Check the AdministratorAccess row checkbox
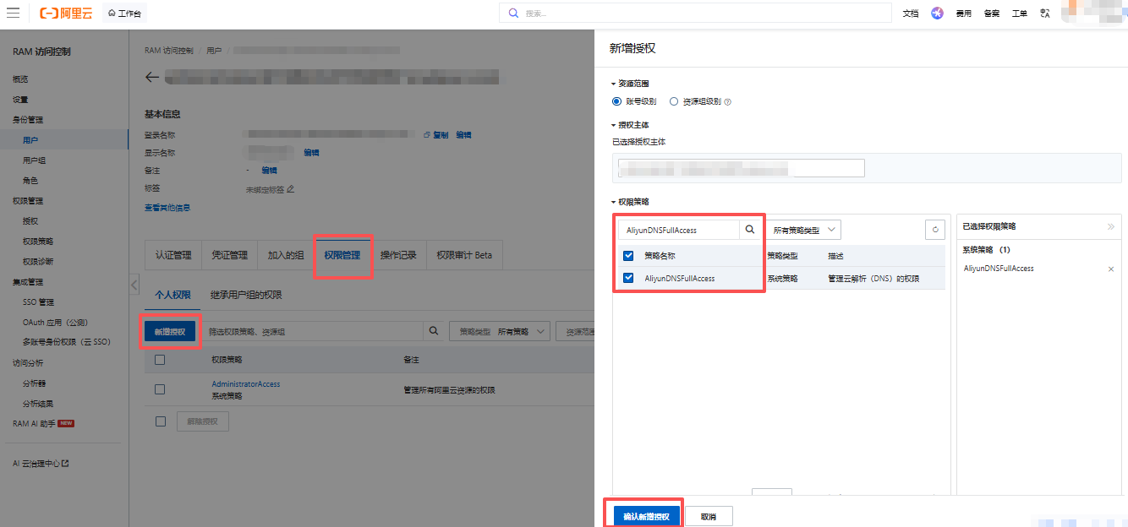 160,389
